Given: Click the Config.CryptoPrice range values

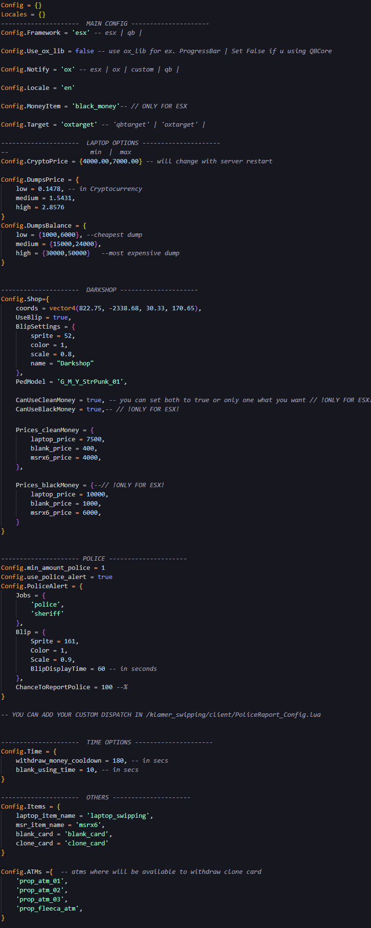Looking at the screenshot, I should tap(111, 161).
